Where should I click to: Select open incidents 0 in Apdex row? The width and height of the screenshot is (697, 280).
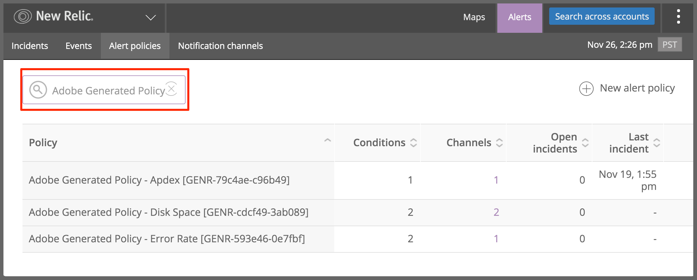click(x=582, y=180)
